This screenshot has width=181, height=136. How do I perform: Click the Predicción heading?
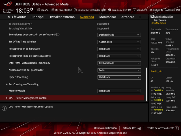click(156, 71)
